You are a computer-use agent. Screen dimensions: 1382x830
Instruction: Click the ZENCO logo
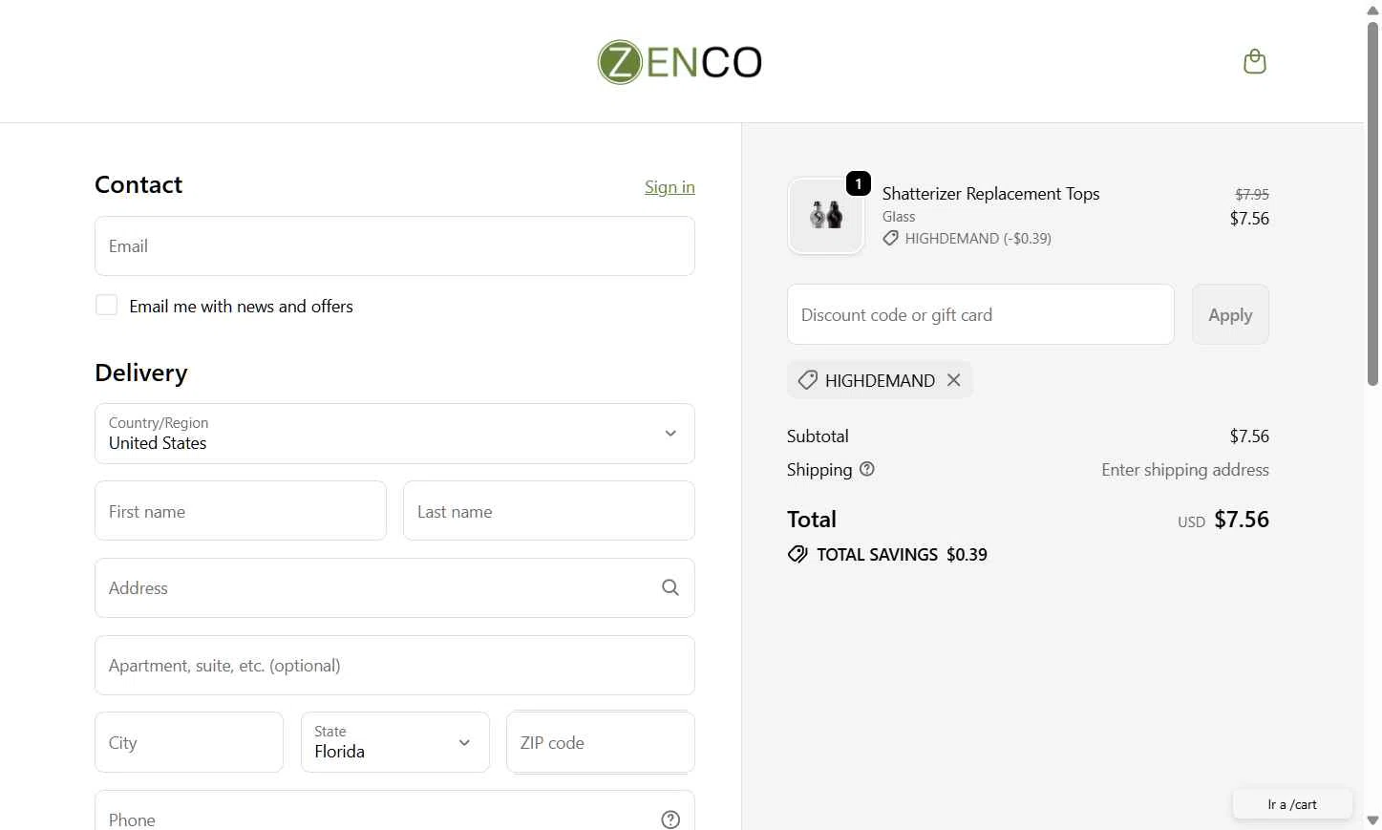click(x=679, y=62)
